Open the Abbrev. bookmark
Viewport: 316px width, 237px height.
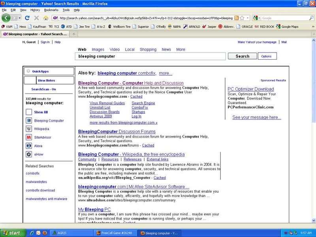tap(226, 26)
